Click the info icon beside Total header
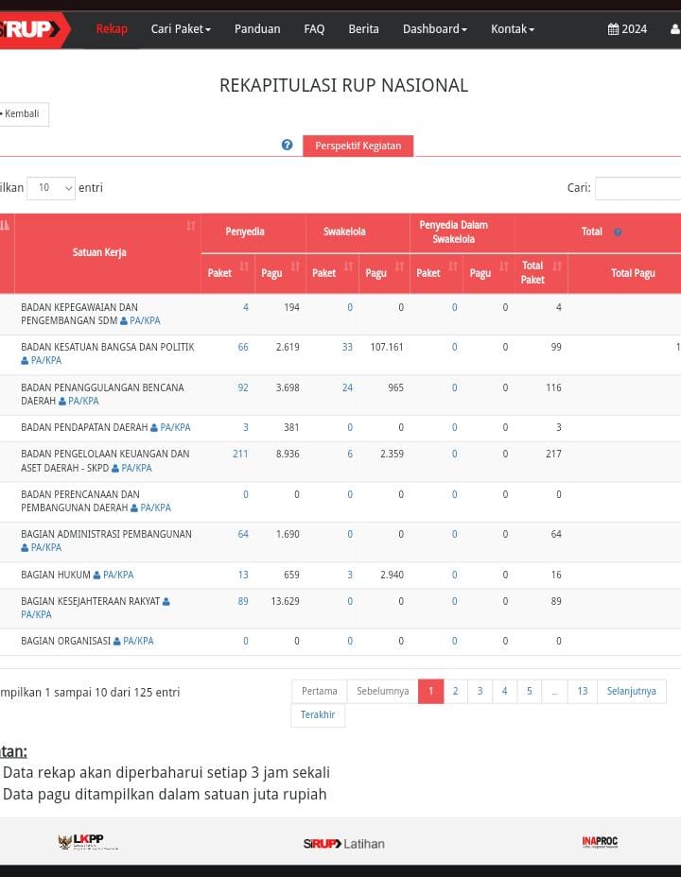681x877 pixels. 618,232
